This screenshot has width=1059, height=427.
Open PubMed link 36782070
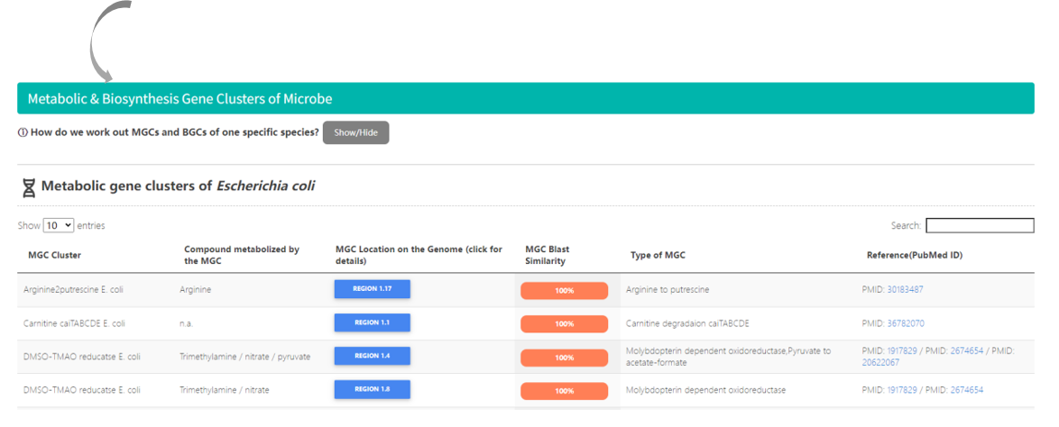point(905,323)
